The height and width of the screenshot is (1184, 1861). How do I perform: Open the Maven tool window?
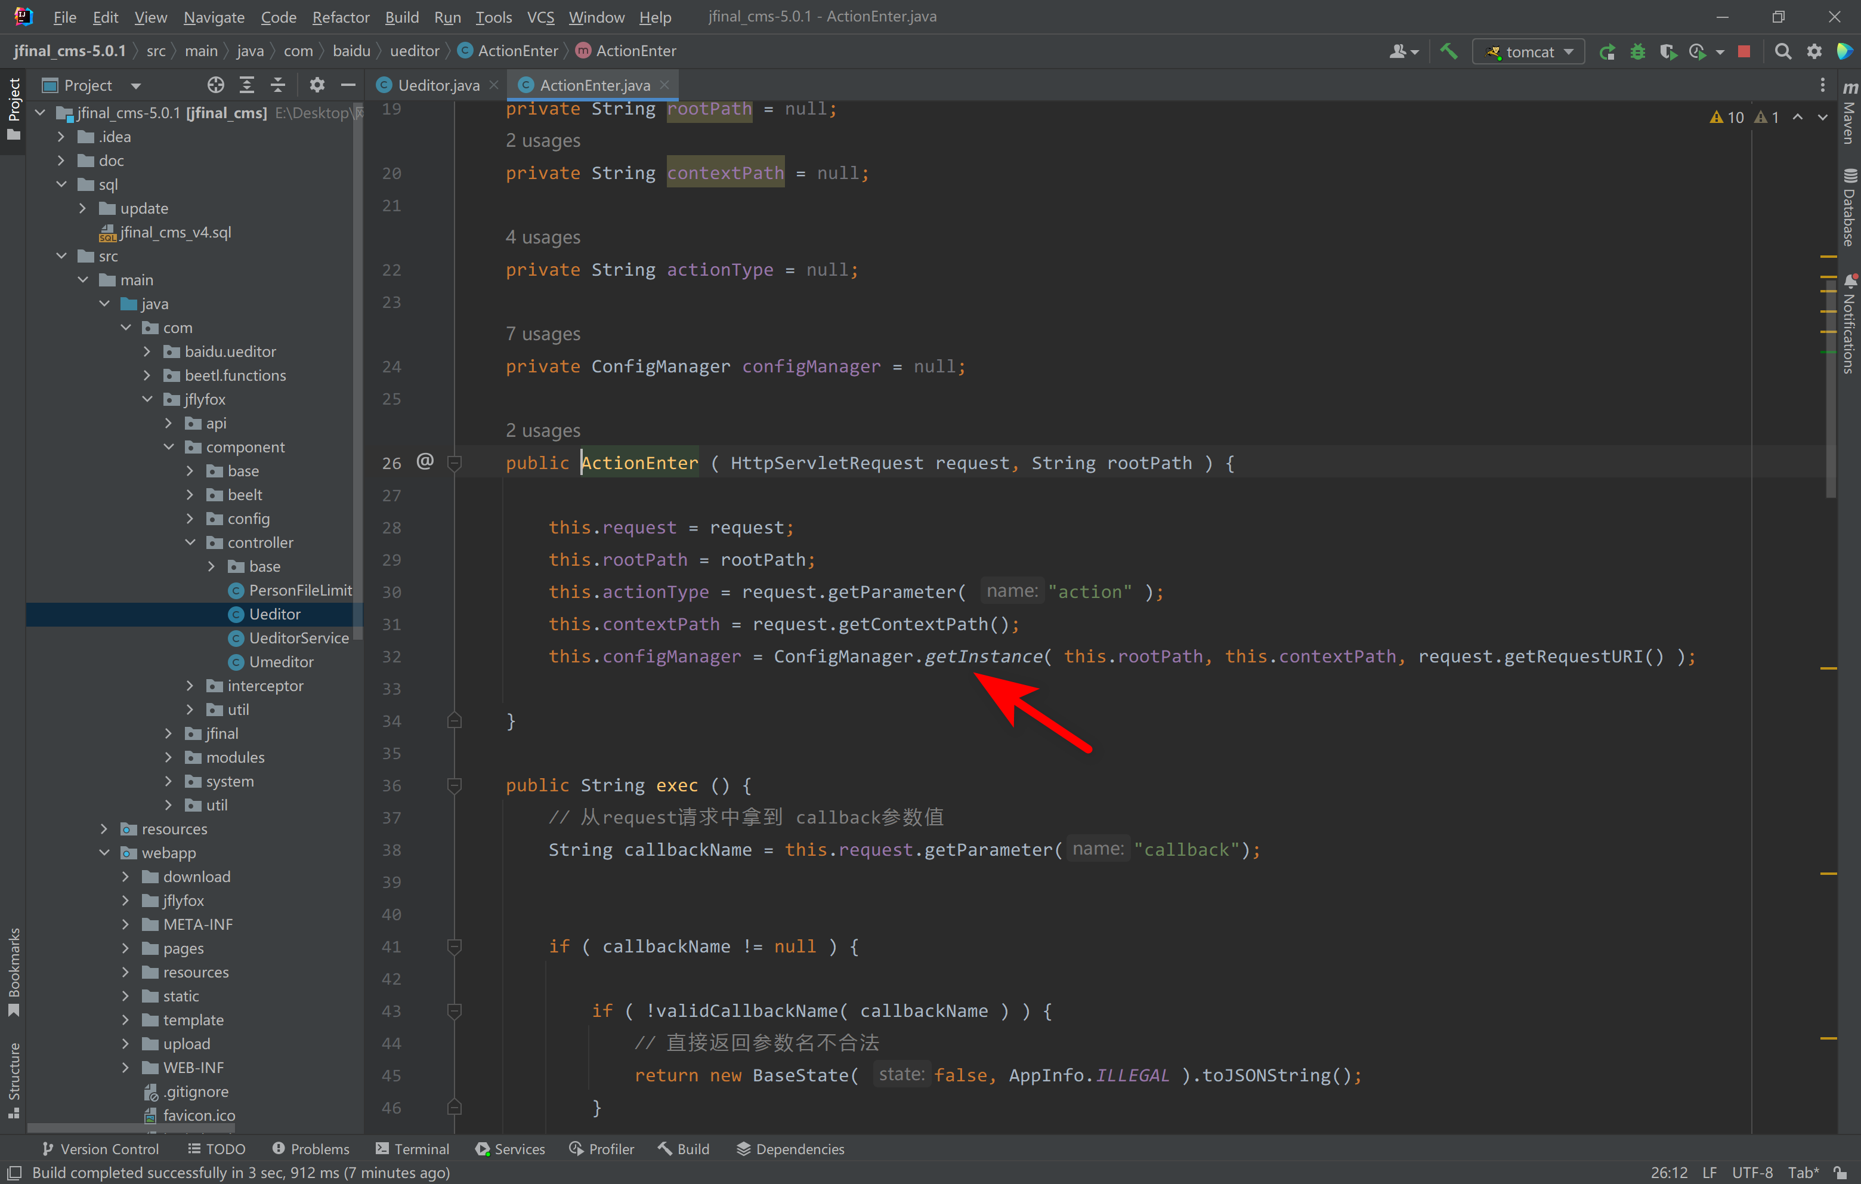(1848, 112)
